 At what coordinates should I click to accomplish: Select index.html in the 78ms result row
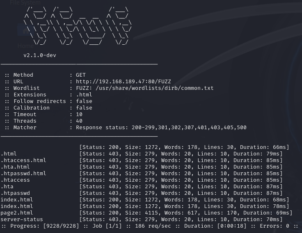[x=17, y=206]
